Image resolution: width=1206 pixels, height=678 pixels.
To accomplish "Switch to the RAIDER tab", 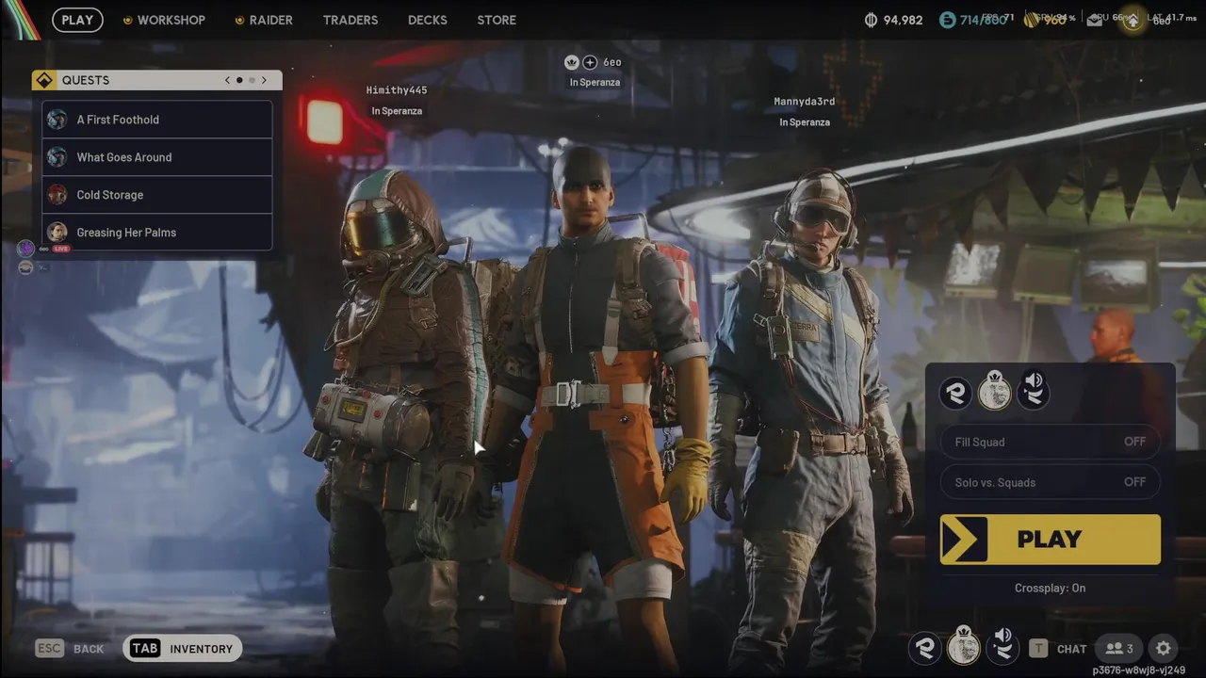I will pos(263,20).
